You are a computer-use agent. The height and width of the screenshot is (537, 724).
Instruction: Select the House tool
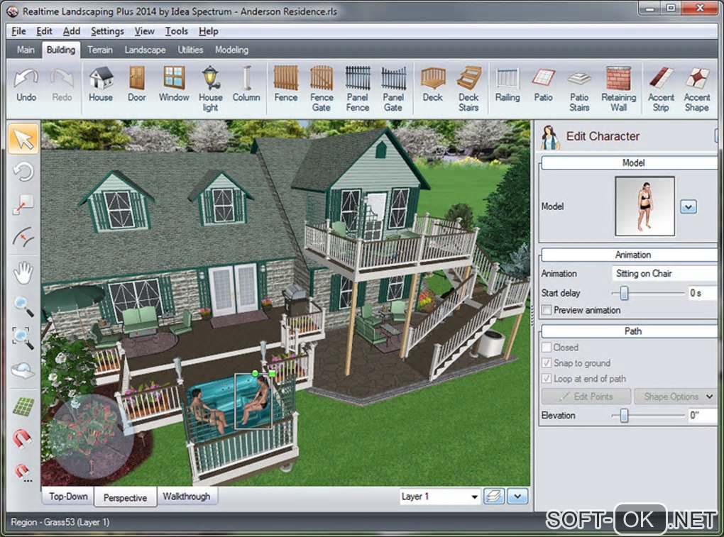pyautogui.click(x=101, y=84)
